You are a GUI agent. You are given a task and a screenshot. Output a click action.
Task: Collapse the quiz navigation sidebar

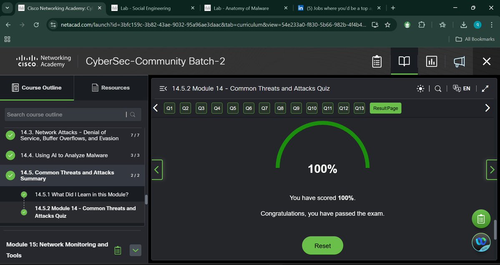pos(163,88)
